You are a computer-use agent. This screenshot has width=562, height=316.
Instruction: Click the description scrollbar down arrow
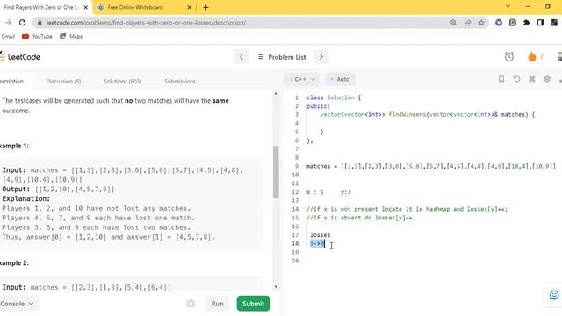(x=276, y=287)
